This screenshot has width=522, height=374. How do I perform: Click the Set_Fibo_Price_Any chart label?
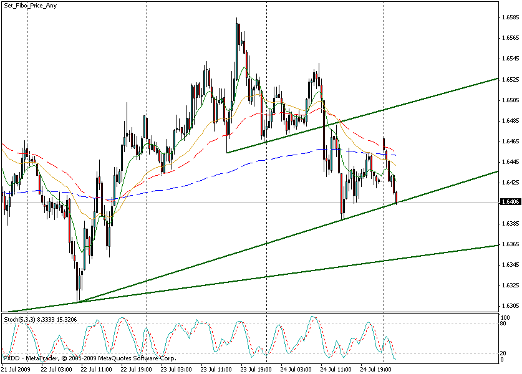[x=31, y=6]
